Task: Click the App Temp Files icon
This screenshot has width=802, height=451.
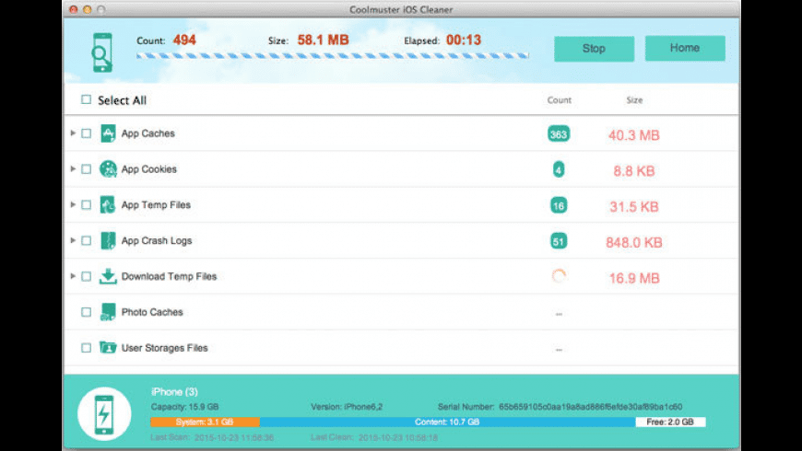Action: click(108, 205)
